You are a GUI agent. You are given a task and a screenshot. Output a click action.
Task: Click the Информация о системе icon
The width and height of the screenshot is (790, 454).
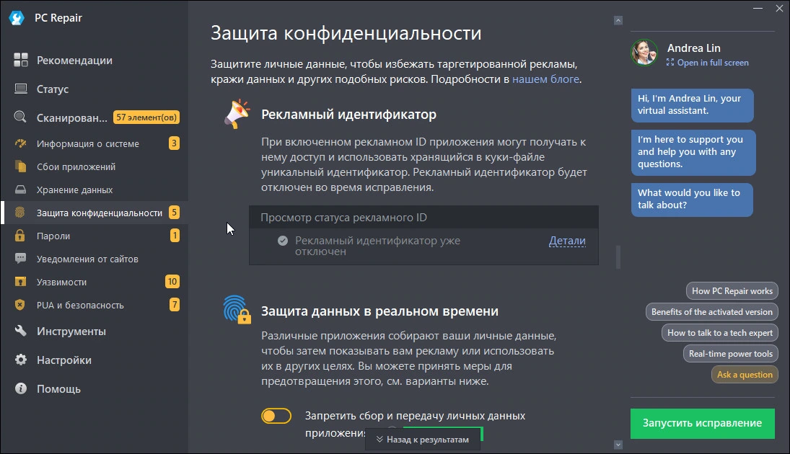(x=21, y=143)
